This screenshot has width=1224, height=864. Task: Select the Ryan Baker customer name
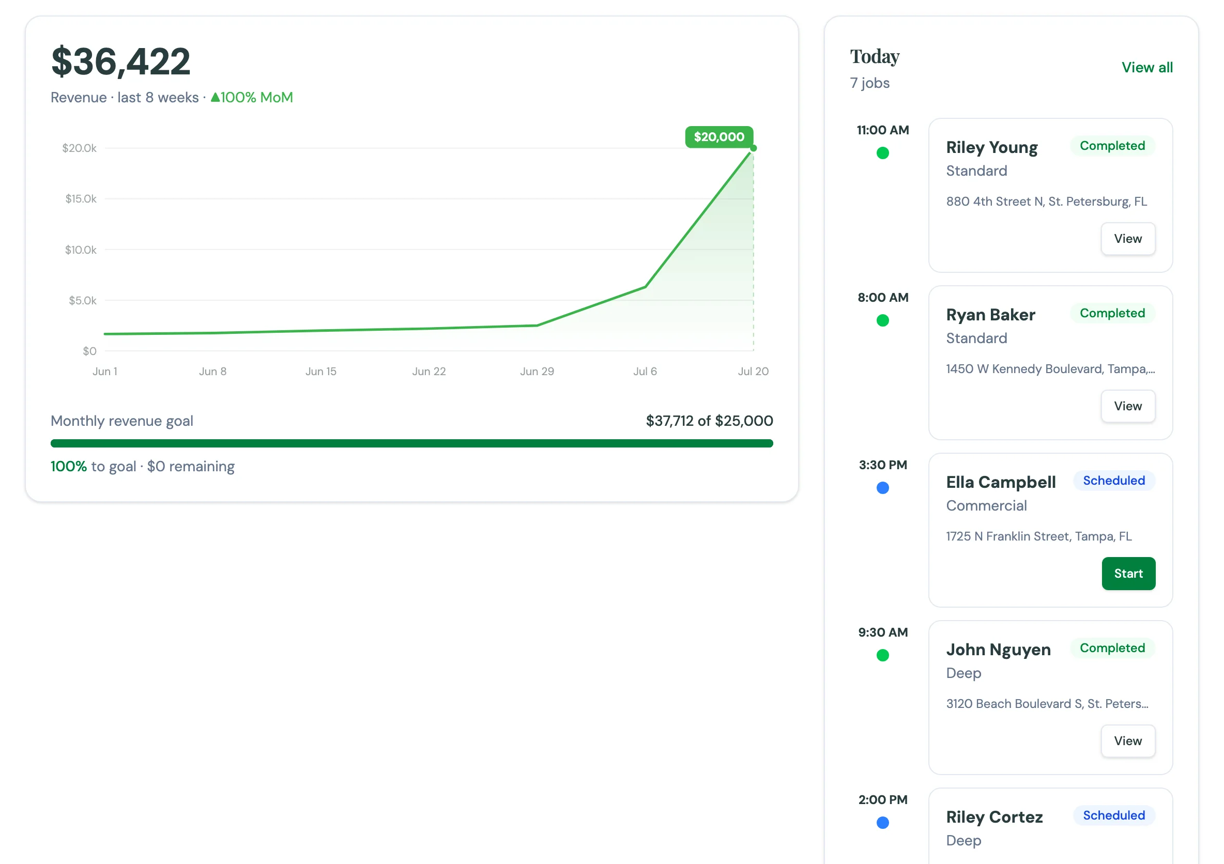click(990, 315)
